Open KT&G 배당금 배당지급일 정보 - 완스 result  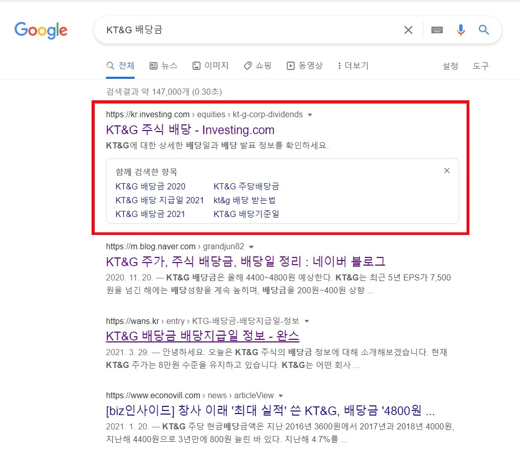[x=202, y=336]
